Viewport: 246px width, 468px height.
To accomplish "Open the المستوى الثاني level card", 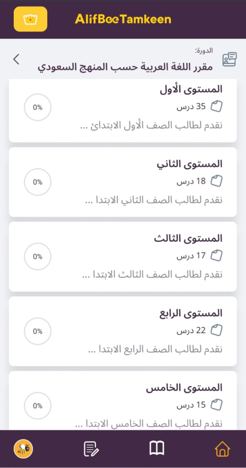I will point(123,182).
